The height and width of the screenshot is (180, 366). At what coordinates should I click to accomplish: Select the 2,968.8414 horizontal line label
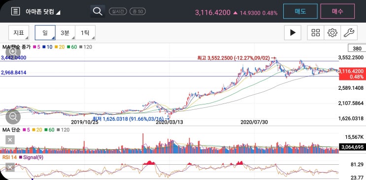(13, 73)
